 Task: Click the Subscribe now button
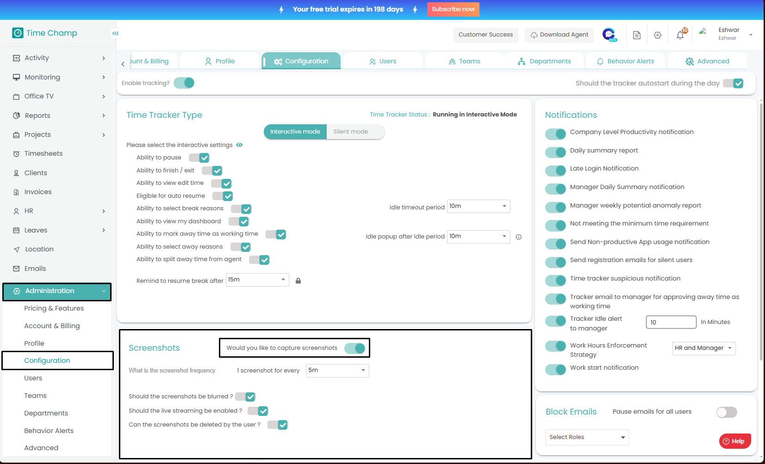point(453,9)
